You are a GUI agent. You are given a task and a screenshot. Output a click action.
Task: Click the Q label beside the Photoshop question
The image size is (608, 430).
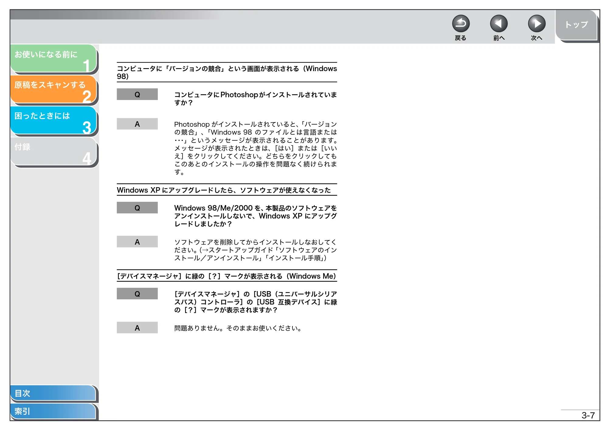[137, 94]
